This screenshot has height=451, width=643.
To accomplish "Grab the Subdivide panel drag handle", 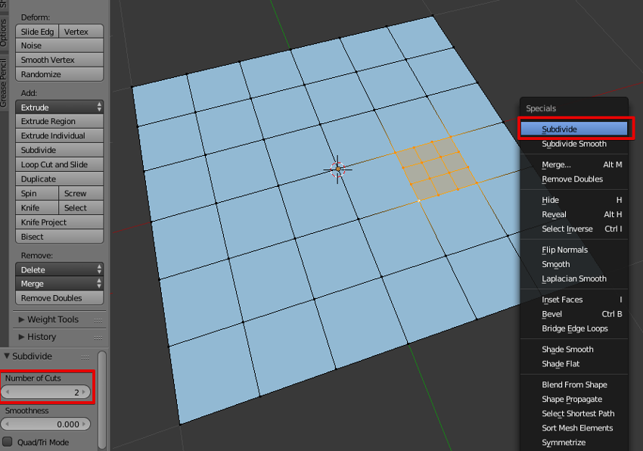I will [x=85, y=357].
